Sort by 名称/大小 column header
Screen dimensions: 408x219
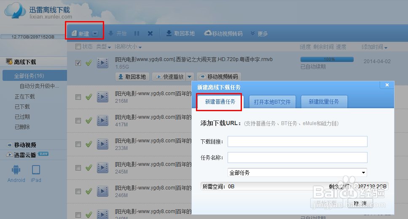pos(128,47)
